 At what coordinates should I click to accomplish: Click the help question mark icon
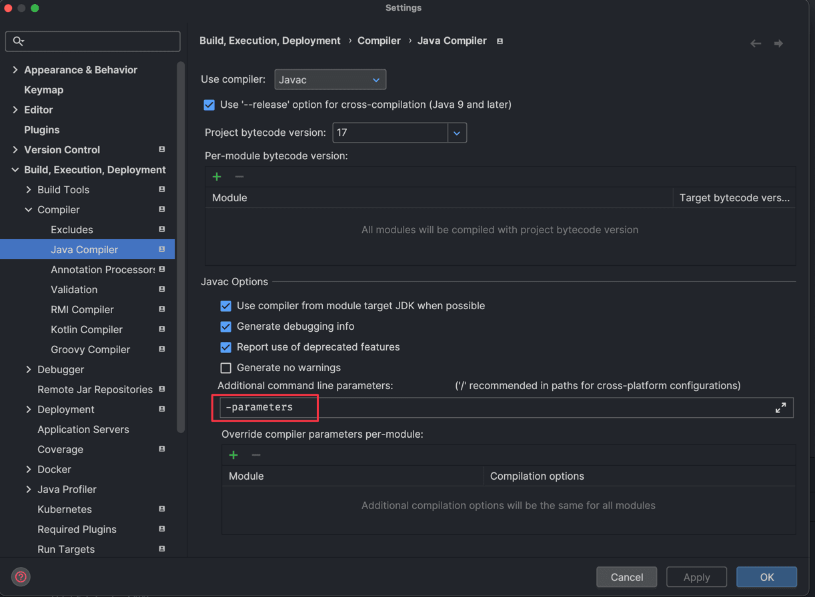(21, 576)
